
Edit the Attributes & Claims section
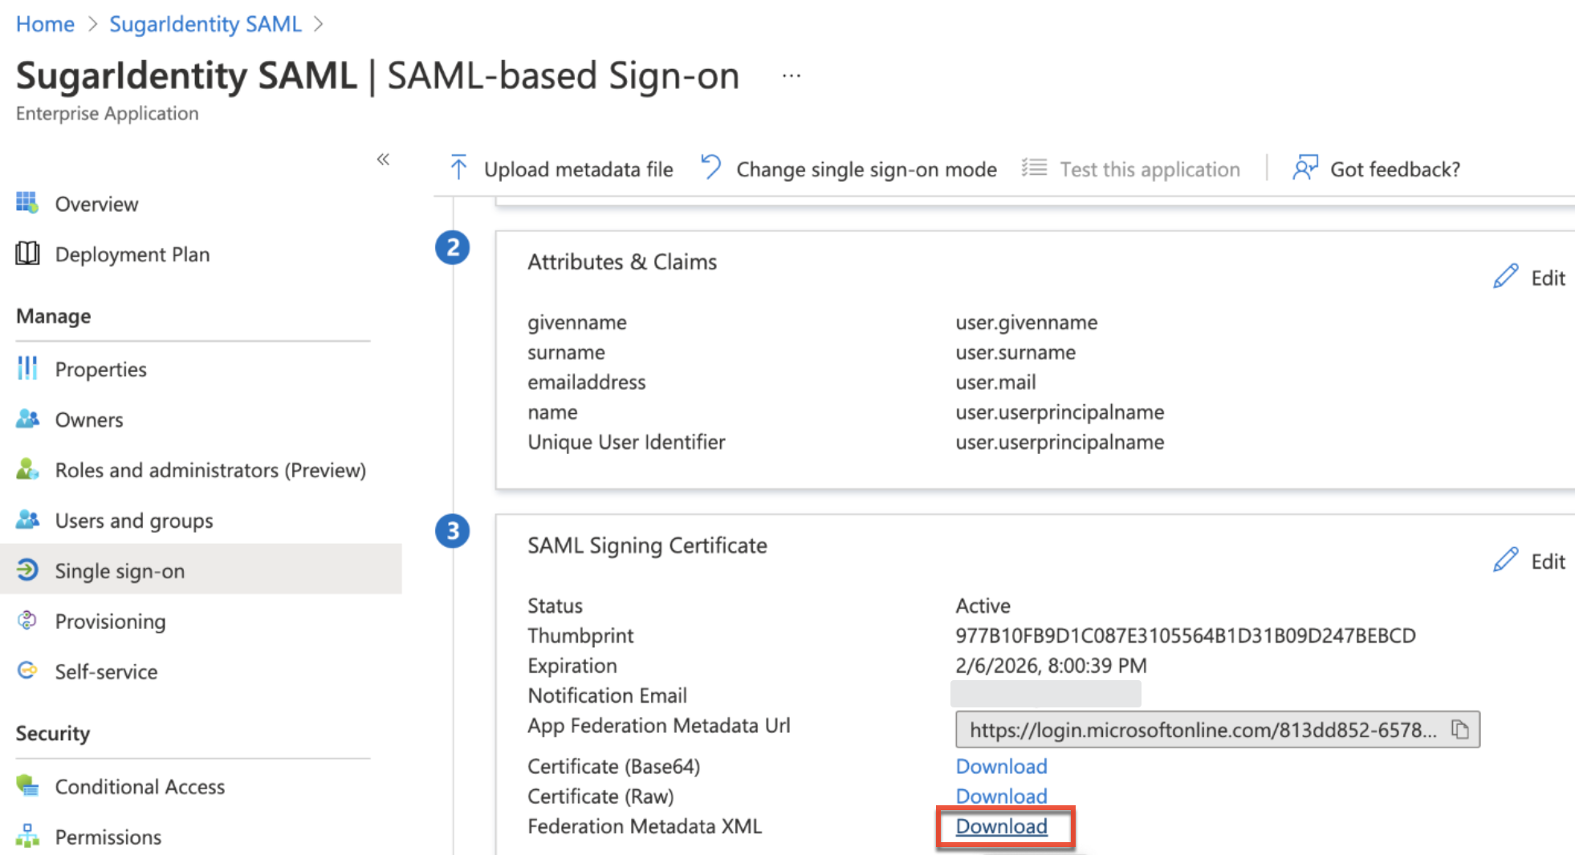tap(1528, 277)
